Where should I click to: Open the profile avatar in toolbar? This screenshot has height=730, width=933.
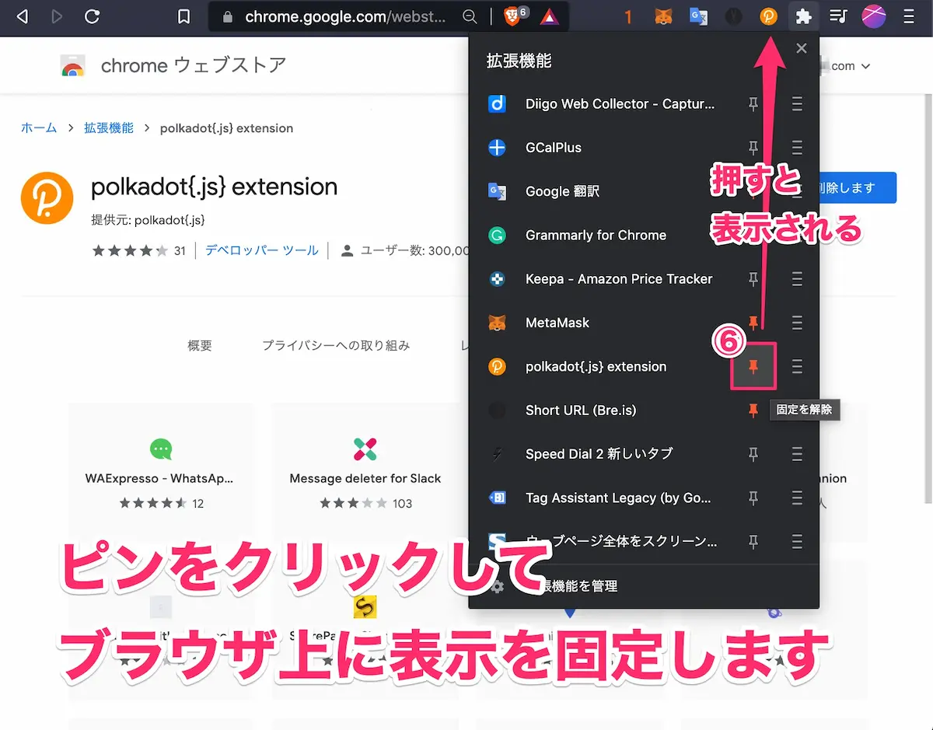pos(874,16)
